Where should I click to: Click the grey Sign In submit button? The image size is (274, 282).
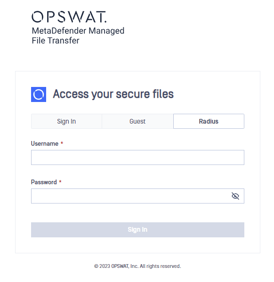click(137, 230)
